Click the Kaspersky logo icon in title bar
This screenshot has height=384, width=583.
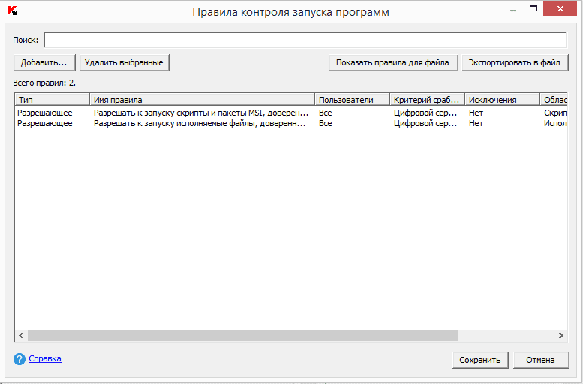[12, 11]
